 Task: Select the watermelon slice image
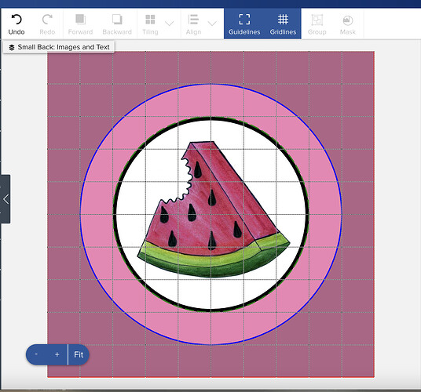tap(214, 209)
